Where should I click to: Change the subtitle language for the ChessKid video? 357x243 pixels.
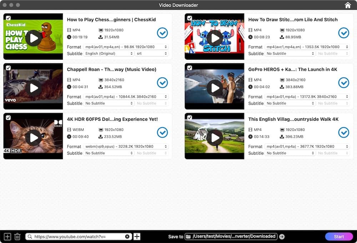pos(109,53)
